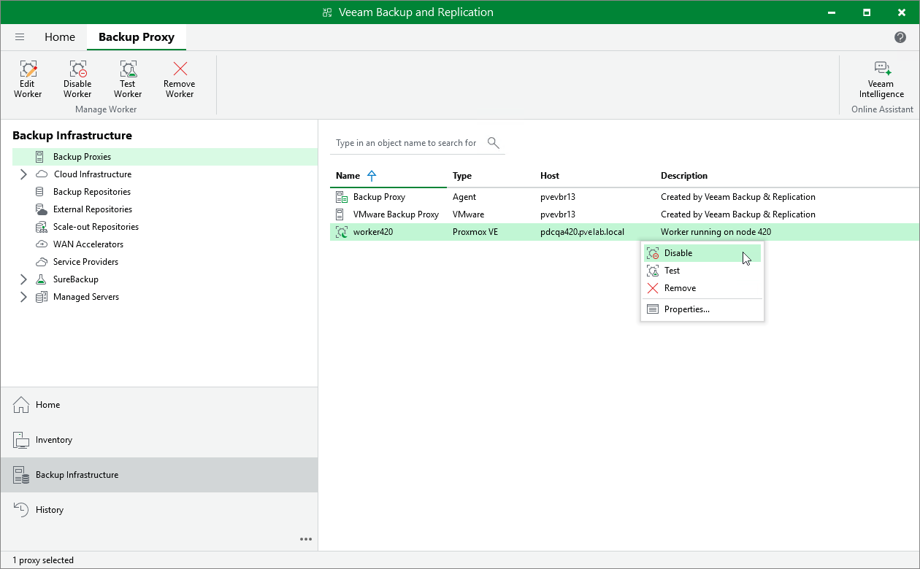Click '1 proxy selected' status bar text
920x569 pixels.
tap(43, 560)
